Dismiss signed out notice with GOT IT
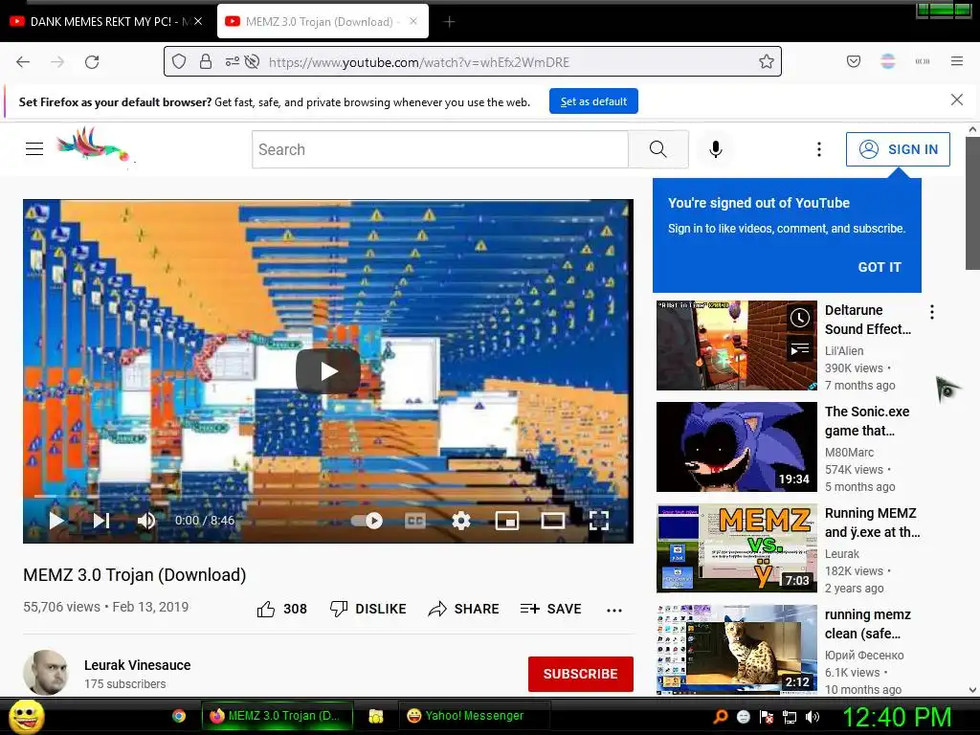The height and width of the screenshot is (735, 980). point(880,267)
